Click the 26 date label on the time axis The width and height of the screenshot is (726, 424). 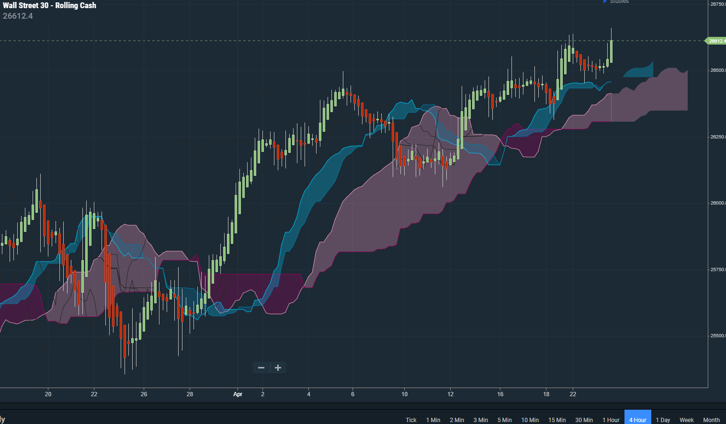[x=144, y=394]
